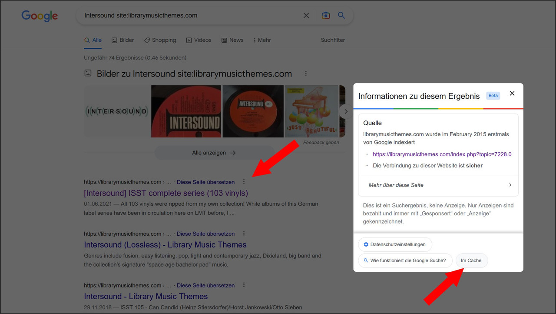Click Die Verbindung zu dieser Website ist sicher text
Image resolution: width=556 pixels, height=314 pixels.
coord(428,166)
